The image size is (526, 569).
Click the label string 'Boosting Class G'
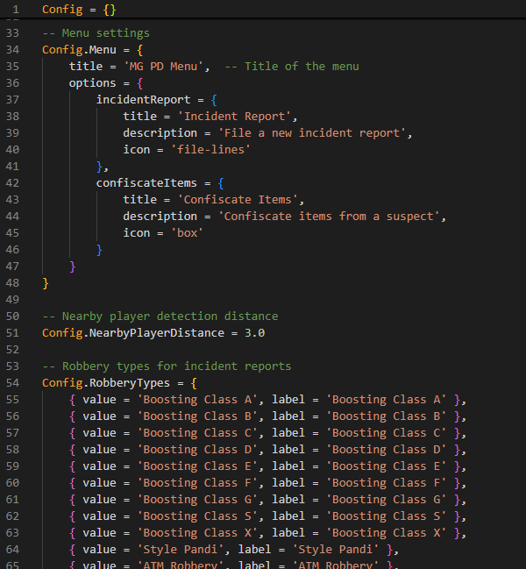point(387,500)
